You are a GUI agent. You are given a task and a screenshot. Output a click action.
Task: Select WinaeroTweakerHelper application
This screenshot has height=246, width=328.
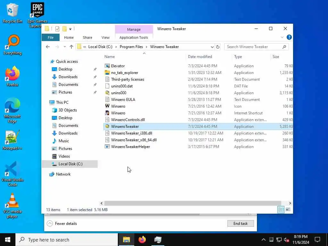[x=198, y=147]
